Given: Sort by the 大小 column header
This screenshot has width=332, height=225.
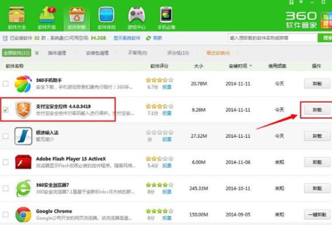Looking at the screenshot, I should pyautogui.click(x=198, y=66).
